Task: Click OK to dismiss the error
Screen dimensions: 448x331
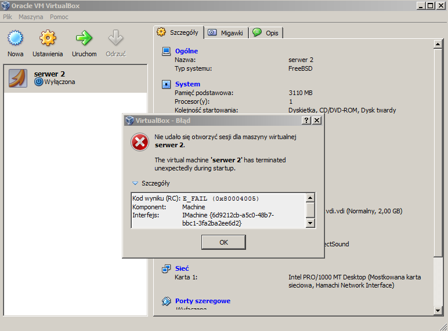Action: [x=223, y=242]
